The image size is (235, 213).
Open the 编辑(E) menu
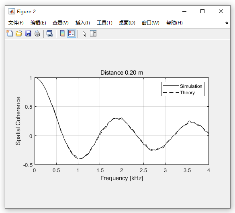38,23
